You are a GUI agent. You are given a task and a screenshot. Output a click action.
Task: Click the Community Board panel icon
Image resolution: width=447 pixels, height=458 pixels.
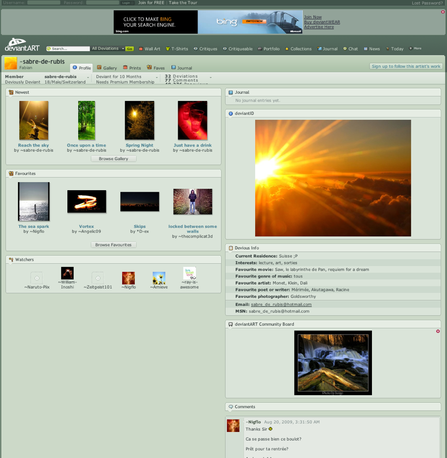[x=231, y=324]
